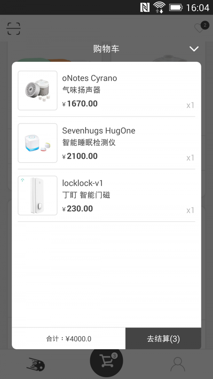Tap the Sevenhugs HugOne product image
Screen dimensions: 213x379
click(x=38, y=143)
